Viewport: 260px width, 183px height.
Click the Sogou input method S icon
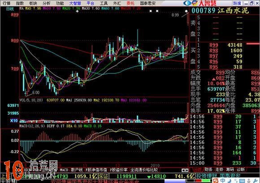click(x=216, y=180)
